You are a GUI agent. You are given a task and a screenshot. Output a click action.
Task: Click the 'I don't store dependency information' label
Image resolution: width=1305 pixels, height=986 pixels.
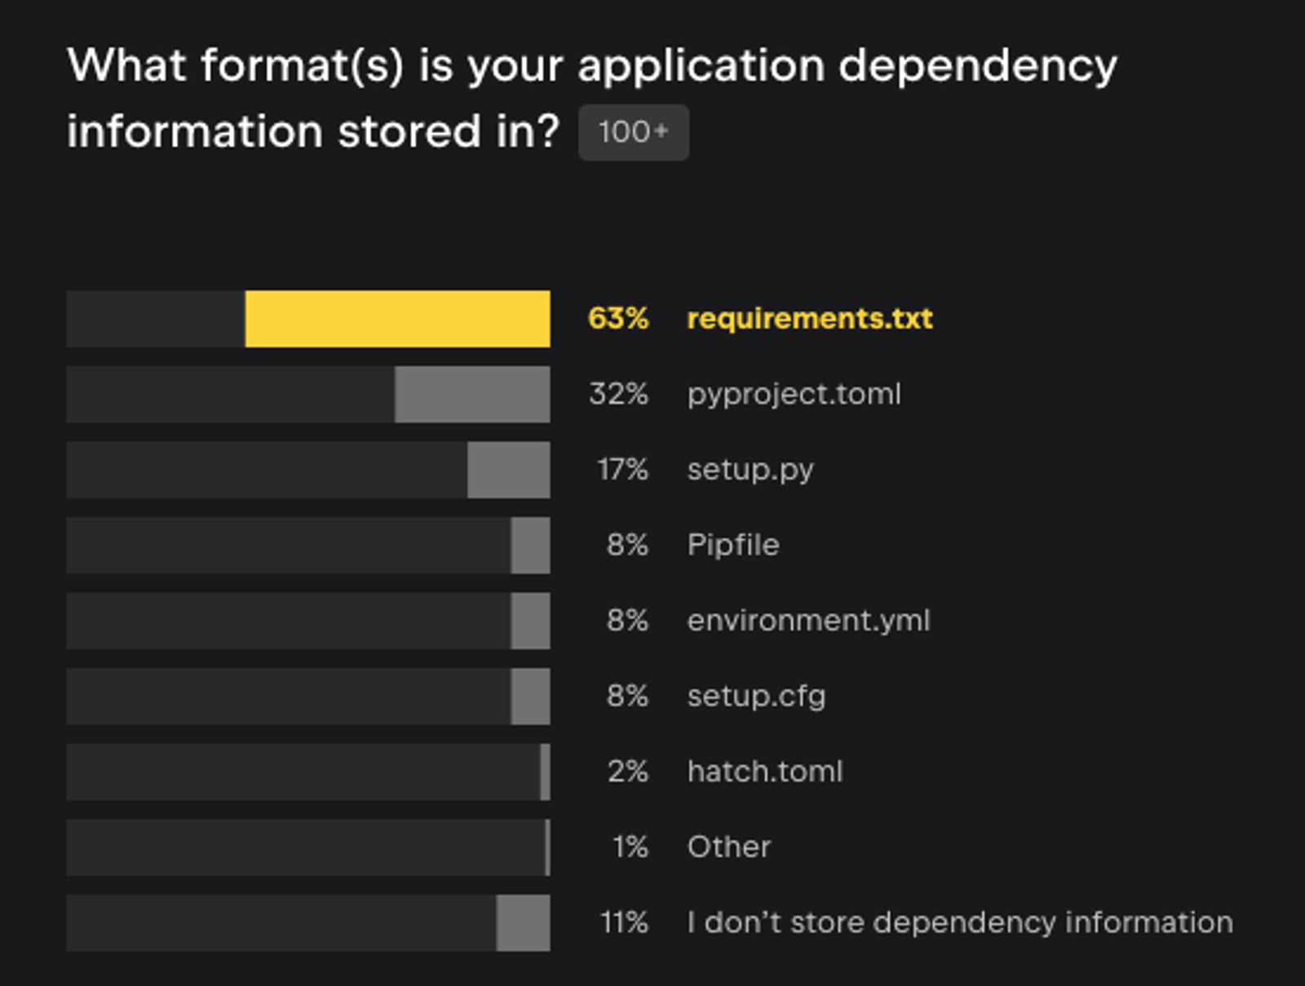(x=960, y=922)
